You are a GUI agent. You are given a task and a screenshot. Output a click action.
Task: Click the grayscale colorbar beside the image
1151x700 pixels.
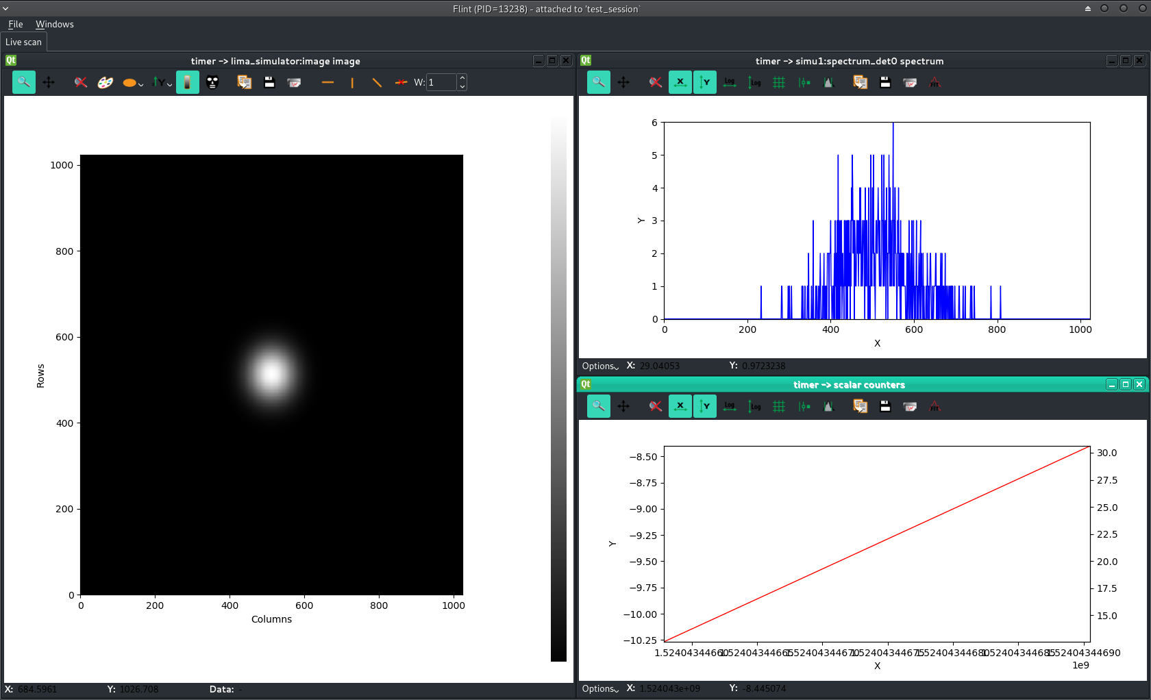coord(558,388)
